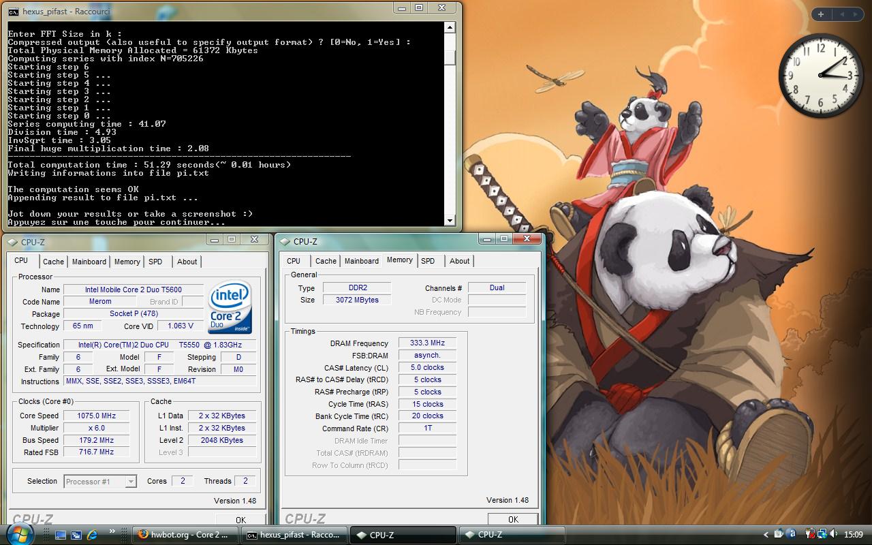Open network connection tray icon

(822, 534)
